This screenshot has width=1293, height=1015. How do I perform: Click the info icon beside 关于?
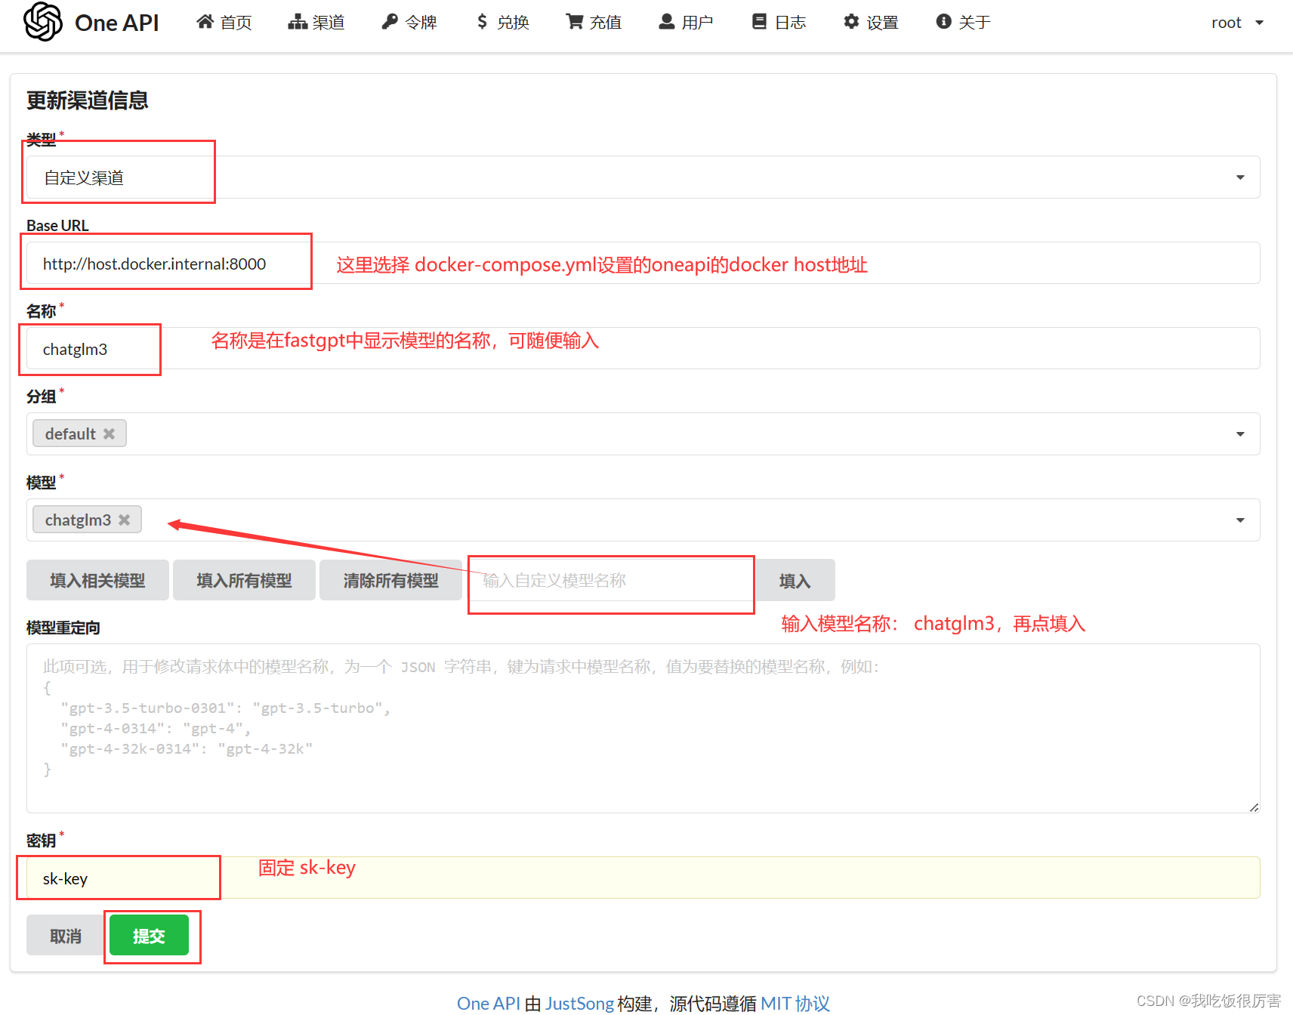click(944, 22)
